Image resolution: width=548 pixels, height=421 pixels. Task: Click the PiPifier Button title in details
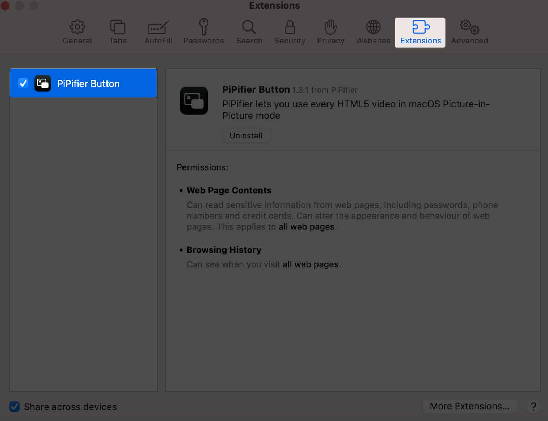[x=256, y=89]
